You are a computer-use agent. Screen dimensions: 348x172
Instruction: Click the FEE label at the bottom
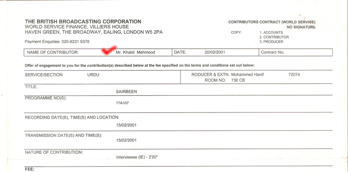[x=30, y=169]
